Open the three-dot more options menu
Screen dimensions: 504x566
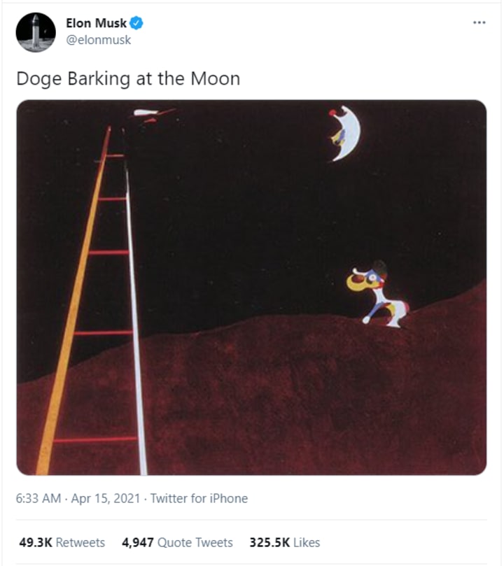(x=479, y=23)
